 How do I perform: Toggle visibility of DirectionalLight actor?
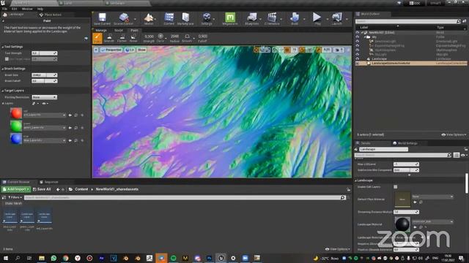(357, 41)
